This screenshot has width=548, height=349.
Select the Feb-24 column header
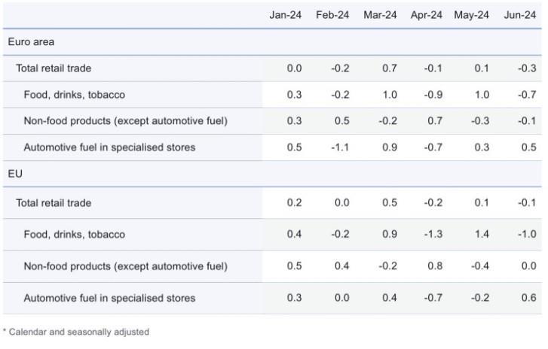(332, 15)
